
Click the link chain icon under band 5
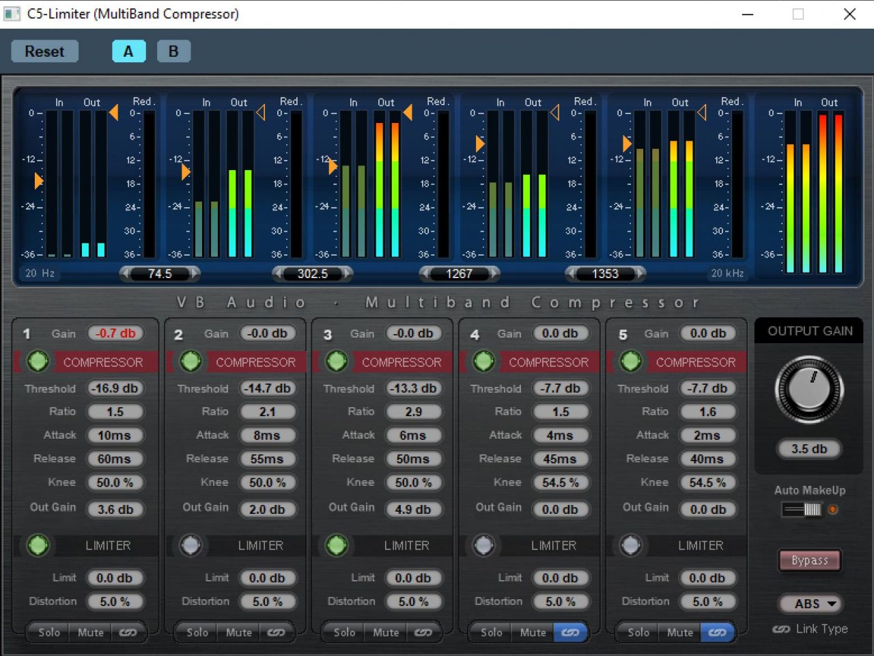(718, 632)
